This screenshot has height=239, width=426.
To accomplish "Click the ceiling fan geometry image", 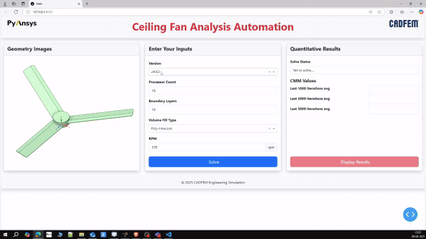I will click(x=75, y=111).
